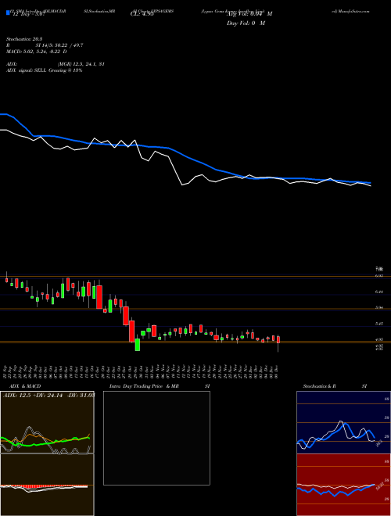Click the last red candlestick on chart
Image resolution: width=391 pixels, height=516 pixels.
pos(278,339)
